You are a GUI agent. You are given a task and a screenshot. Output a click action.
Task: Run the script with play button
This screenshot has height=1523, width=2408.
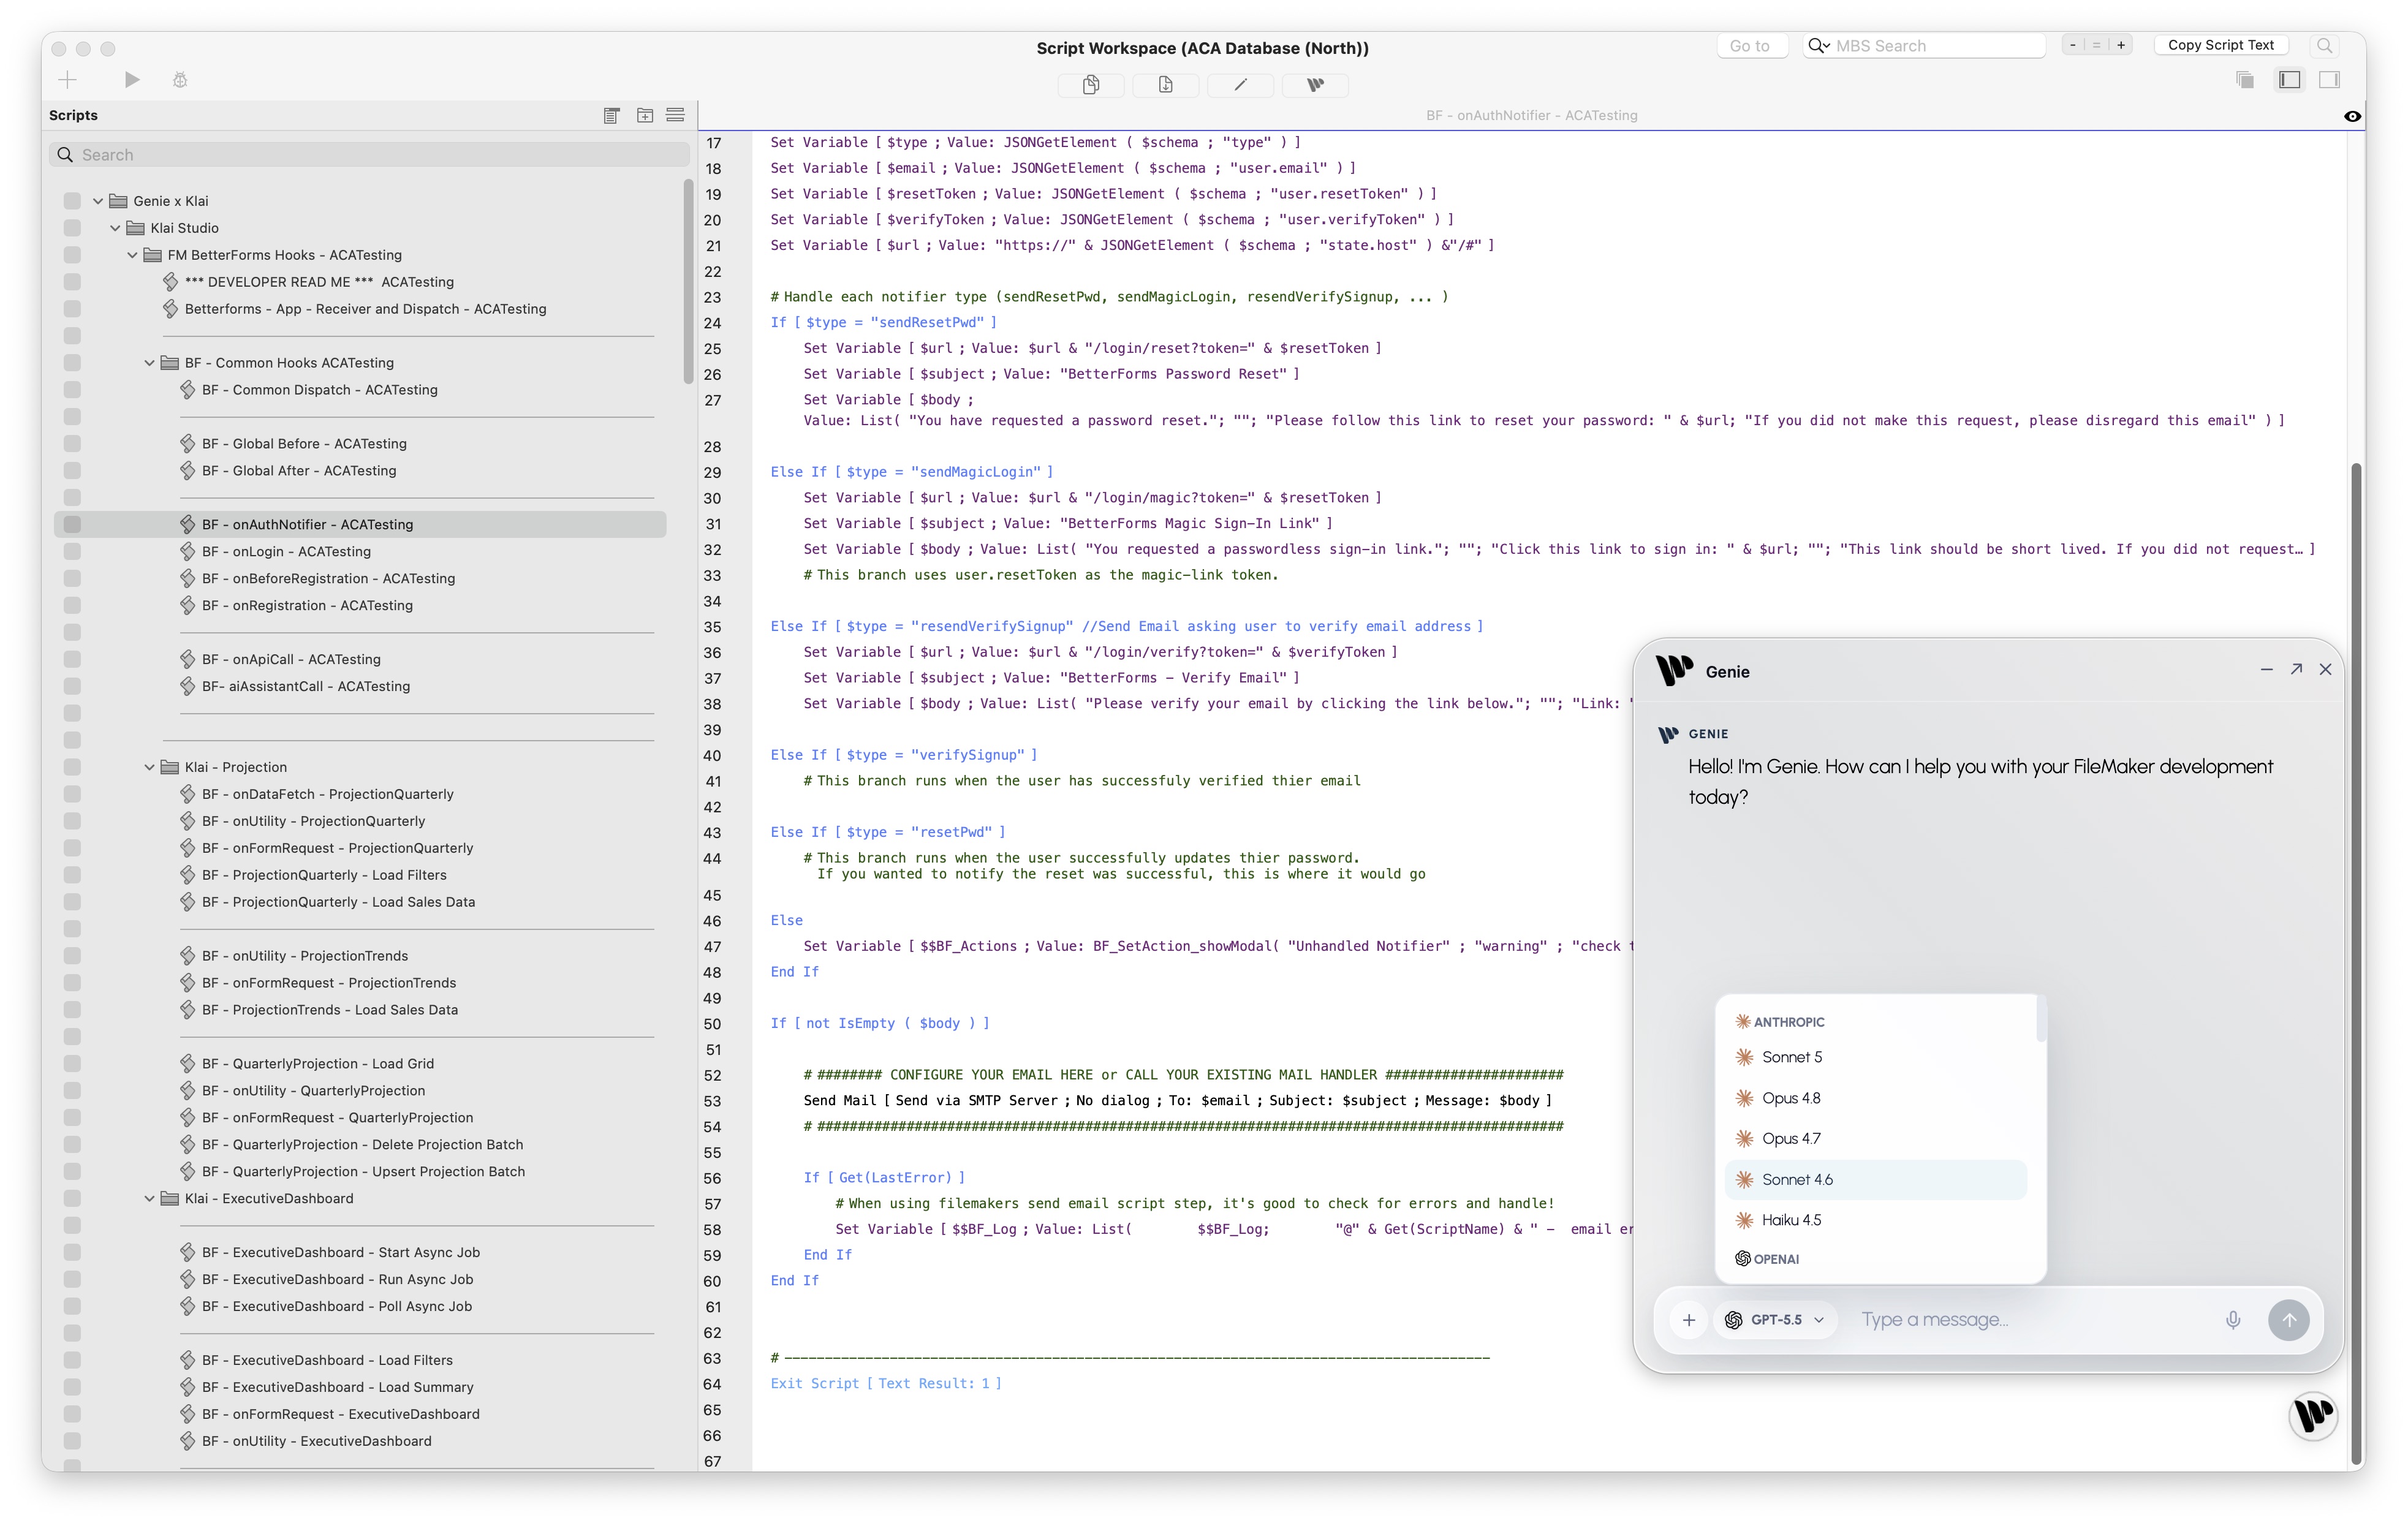click(x=132, y=80)
